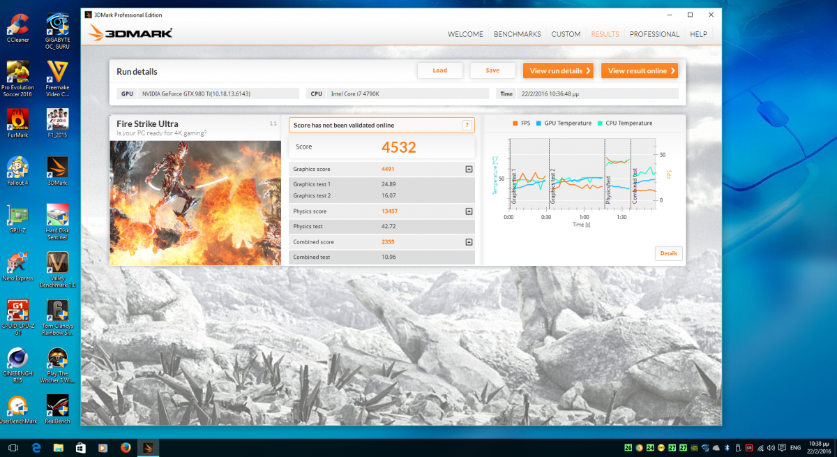Click the overall score 4532
Viewport: 837px width, 457px height.
(x=399, y=147)
